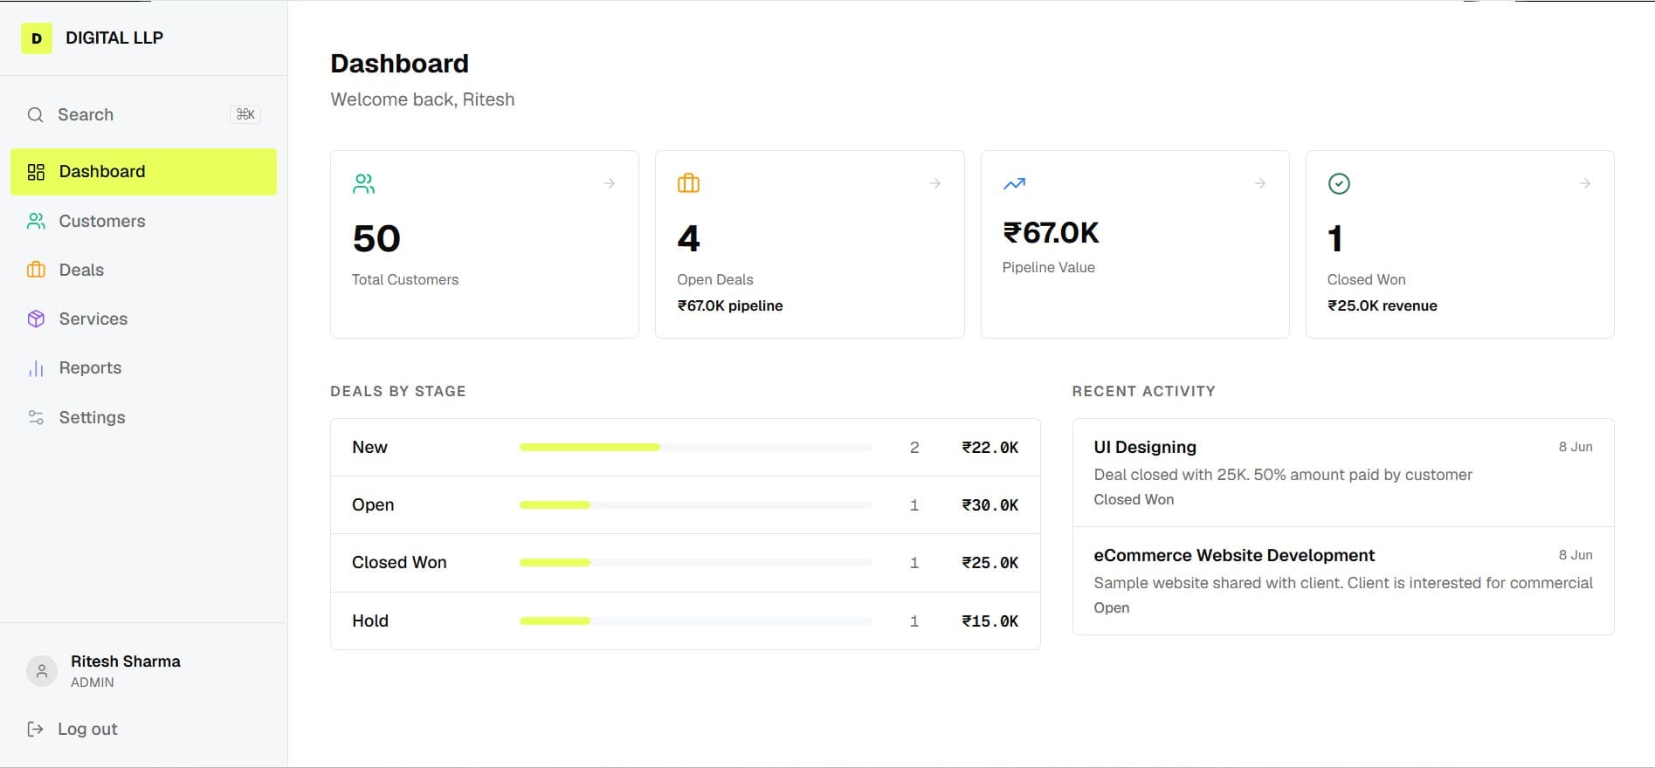Screen dimensions: 1655x768
Task: Click the Hold stage progress bar
Action: [696, 621]
